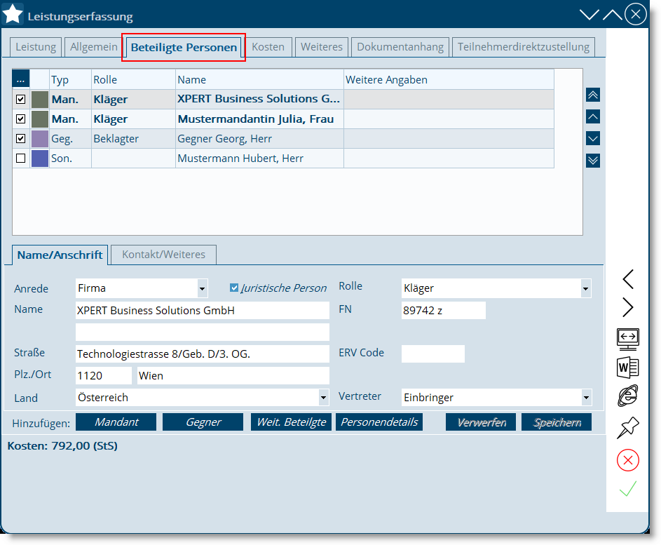Select the Name/Anschrift sub-tab
This screenshot has height=545, width=661.
point(60,255)
